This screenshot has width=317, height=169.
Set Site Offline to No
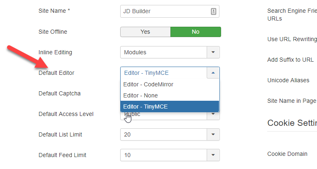point(196,32)
